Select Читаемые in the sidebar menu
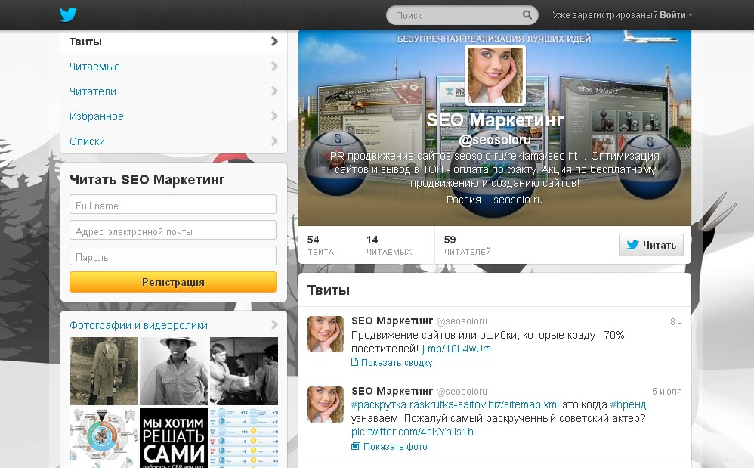 point(174,67)
